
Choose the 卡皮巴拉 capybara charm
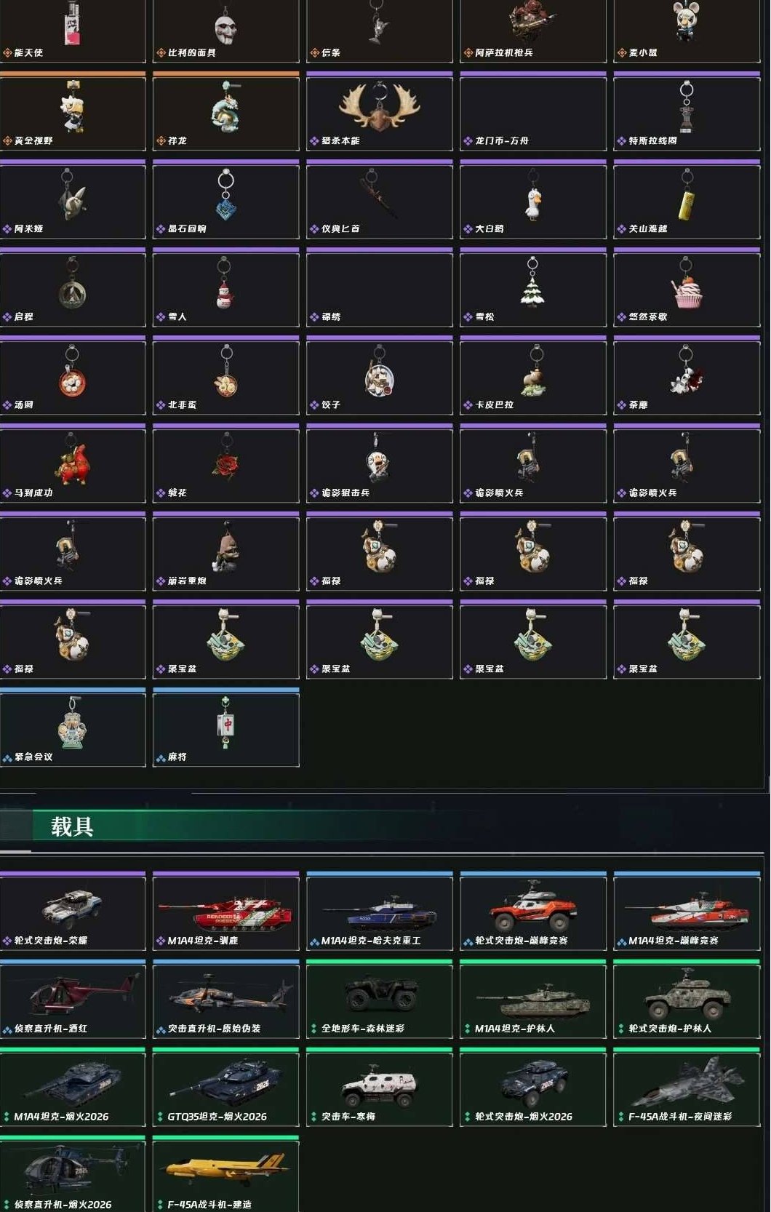(533, 376)
